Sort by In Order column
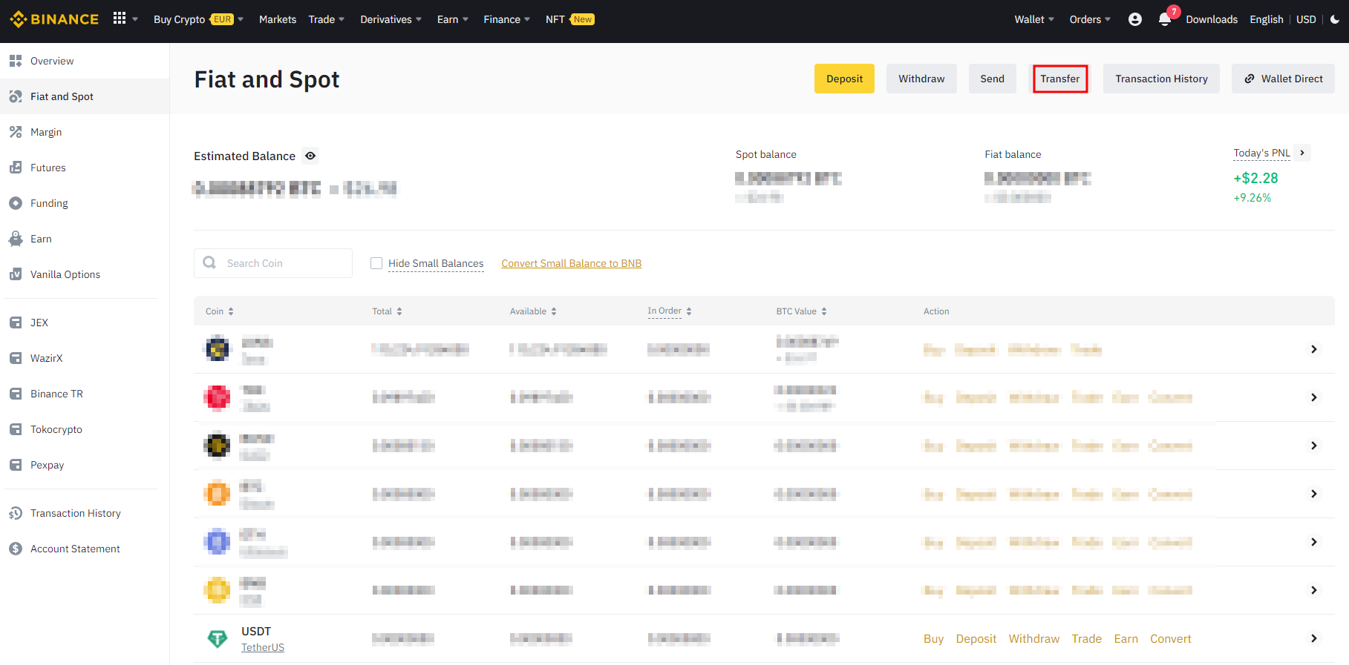 (670, 311)
